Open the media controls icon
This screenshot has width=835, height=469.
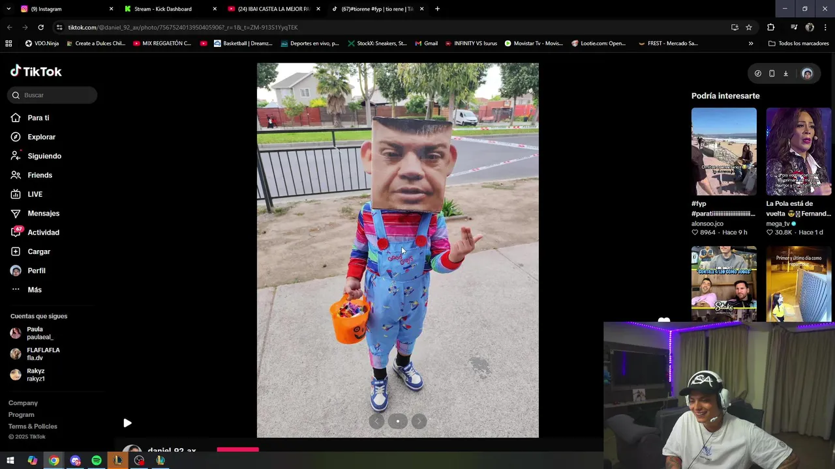(794, 27)
